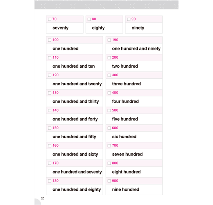Mark the 90 checkbox
Image resolution: width=213 pixels, height=205 pixels.
(129, 19)
